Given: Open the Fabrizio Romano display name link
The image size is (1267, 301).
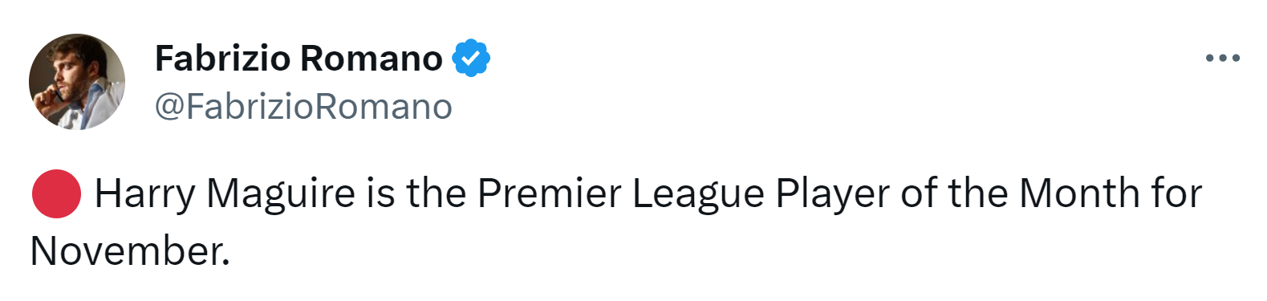Looking at the screenshot, I should pyautogui.click(x=298, y=58).
